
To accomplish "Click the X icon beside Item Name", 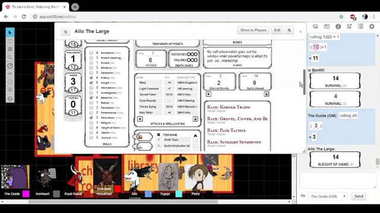I will pyautogui.click(x=159, y=135).
